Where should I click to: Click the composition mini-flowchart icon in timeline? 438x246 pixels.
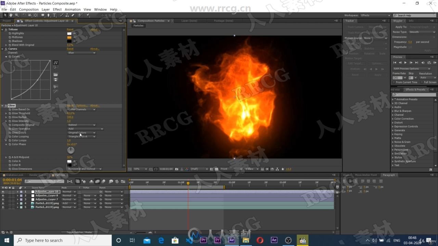(70, 181)
